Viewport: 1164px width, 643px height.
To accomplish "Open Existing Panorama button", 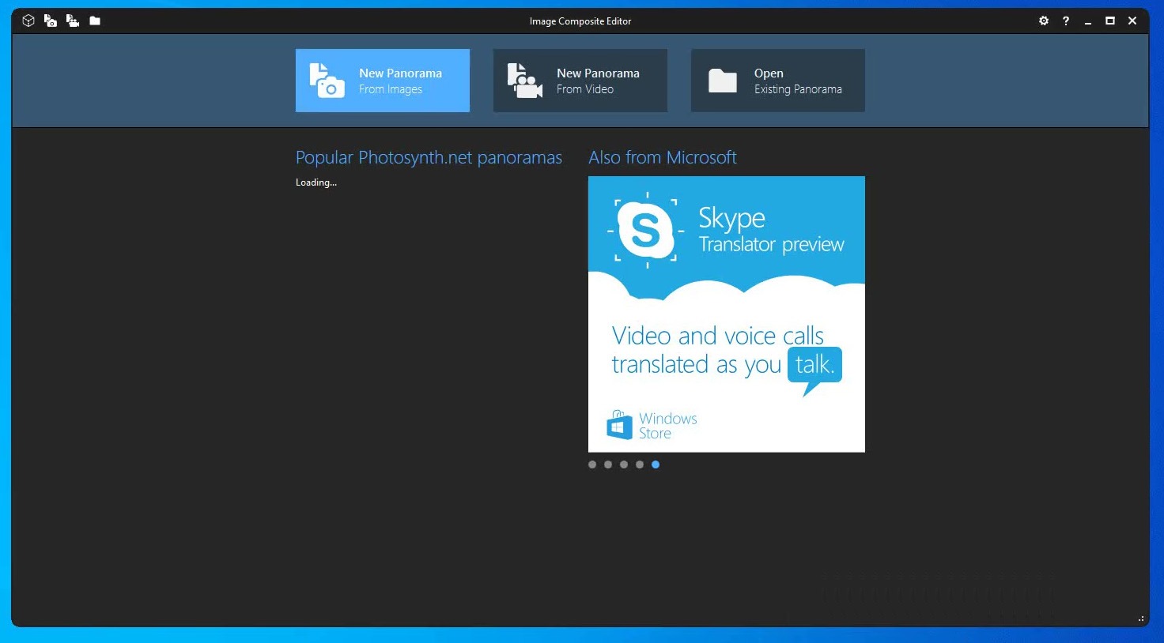I will point(778,81).
